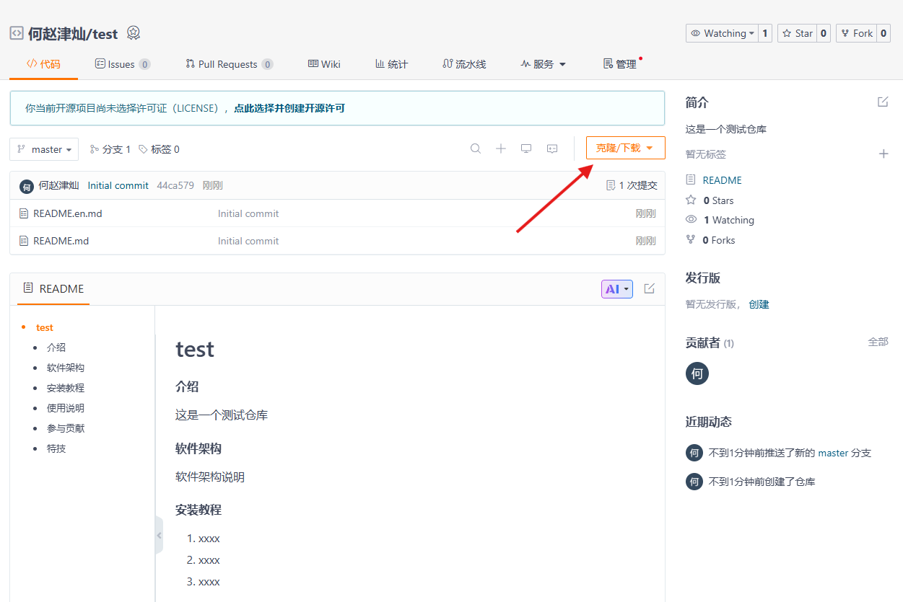Edit README using the pencil icon in its header
Viewport: 903px width, 602px height.
coord(649,288)
